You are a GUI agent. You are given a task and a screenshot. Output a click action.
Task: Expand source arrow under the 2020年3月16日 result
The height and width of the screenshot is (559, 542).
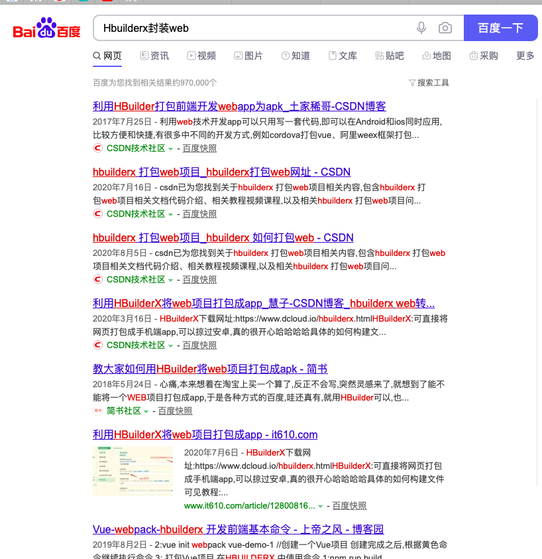pos(170,345)
